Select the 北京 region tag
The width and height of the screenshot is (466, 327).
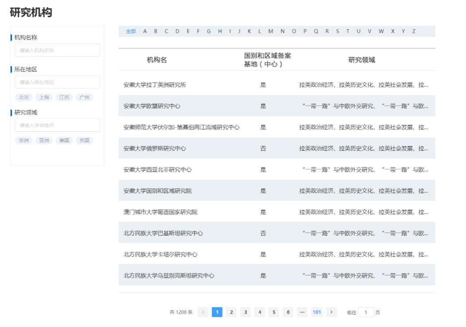coord(24,97)
